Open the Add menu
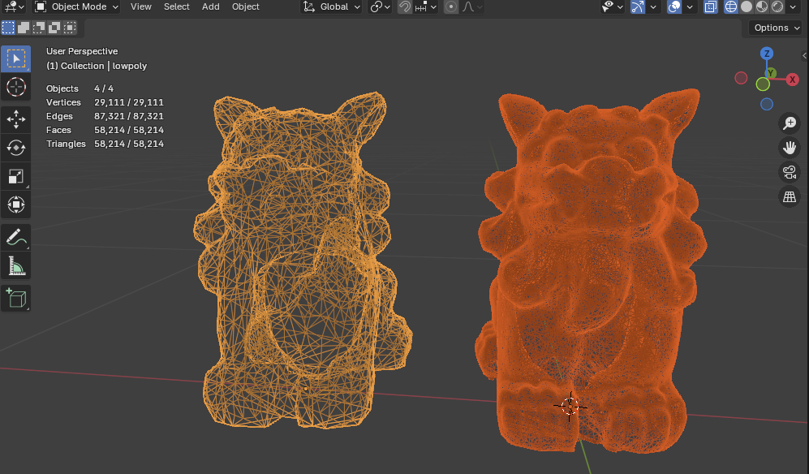809x474 pixels. point(210,6)
